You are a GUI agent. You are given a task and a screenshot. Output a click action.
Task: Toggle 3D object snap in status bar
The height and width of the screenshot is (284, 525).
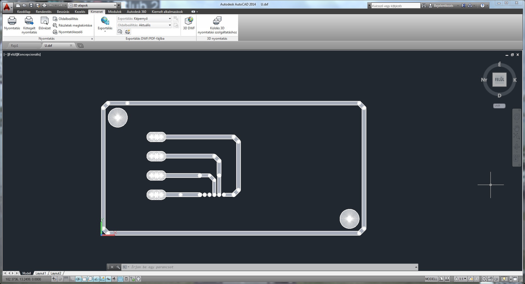point(90,279)
